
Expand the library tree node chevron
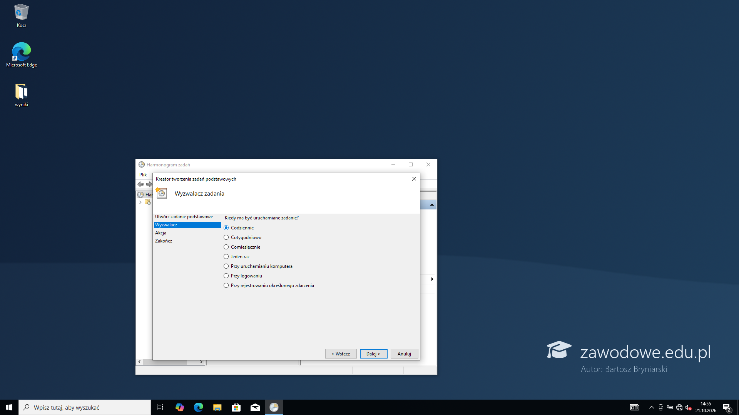point(140,202)
